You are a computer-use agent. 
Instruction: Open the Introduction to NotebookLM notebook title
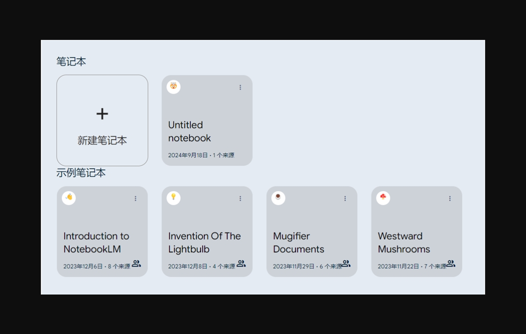pyautogui.click(x=96, y=243)
